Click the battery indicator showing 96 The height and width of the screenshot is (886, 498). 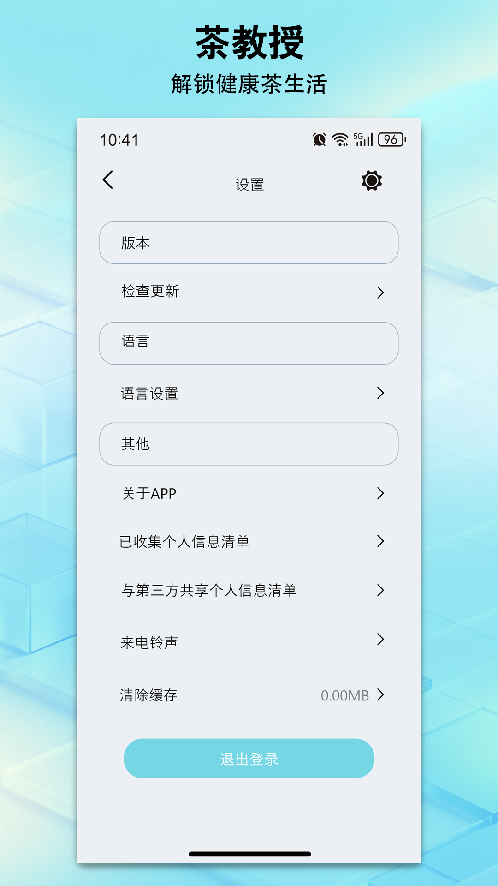tap(390, 138)
